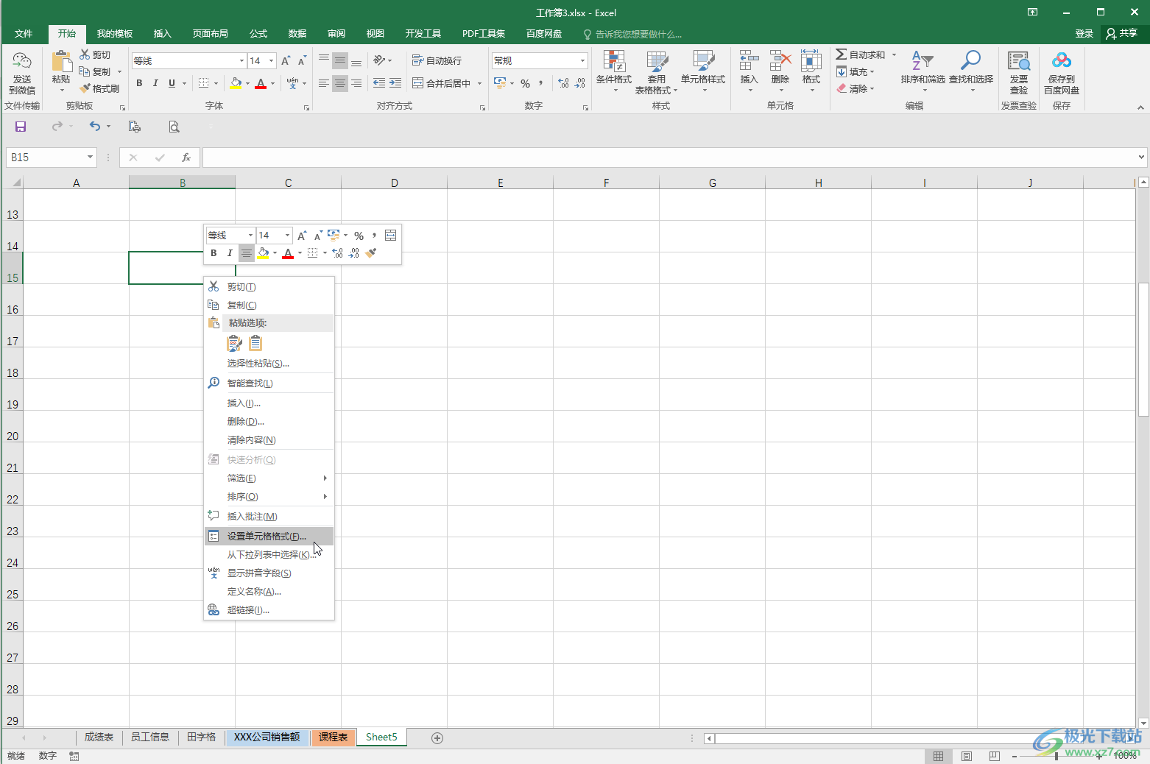Viewport: 1150px width, 764px height.
Task: Expand the formula bar
Action: tap(1141, 157)
